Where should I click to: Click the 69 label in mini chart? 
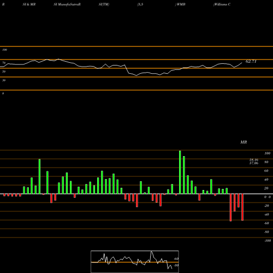176,259
